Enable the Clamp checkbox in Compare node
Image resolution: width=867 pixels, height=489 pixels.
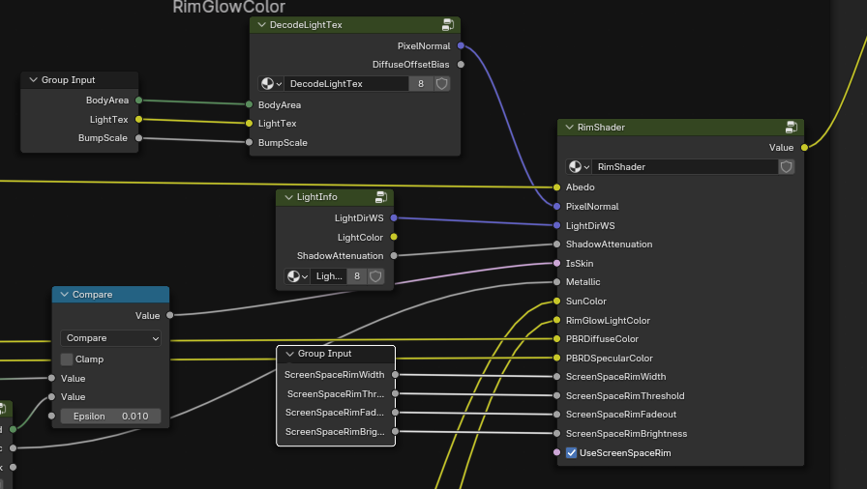pos(67,360)
